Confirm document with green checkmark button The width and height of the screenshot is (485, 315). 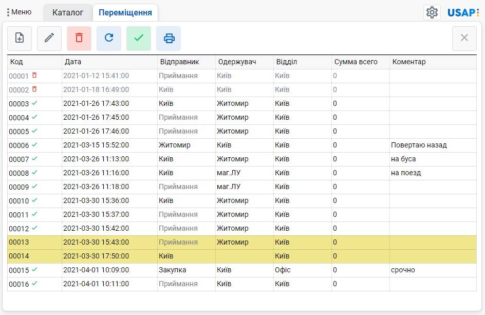click(139, 39)
